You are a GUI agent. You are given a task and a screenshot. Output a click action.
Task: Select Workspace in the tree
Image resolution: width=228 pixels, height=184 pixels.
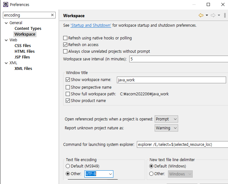click(x=25, y=34)
